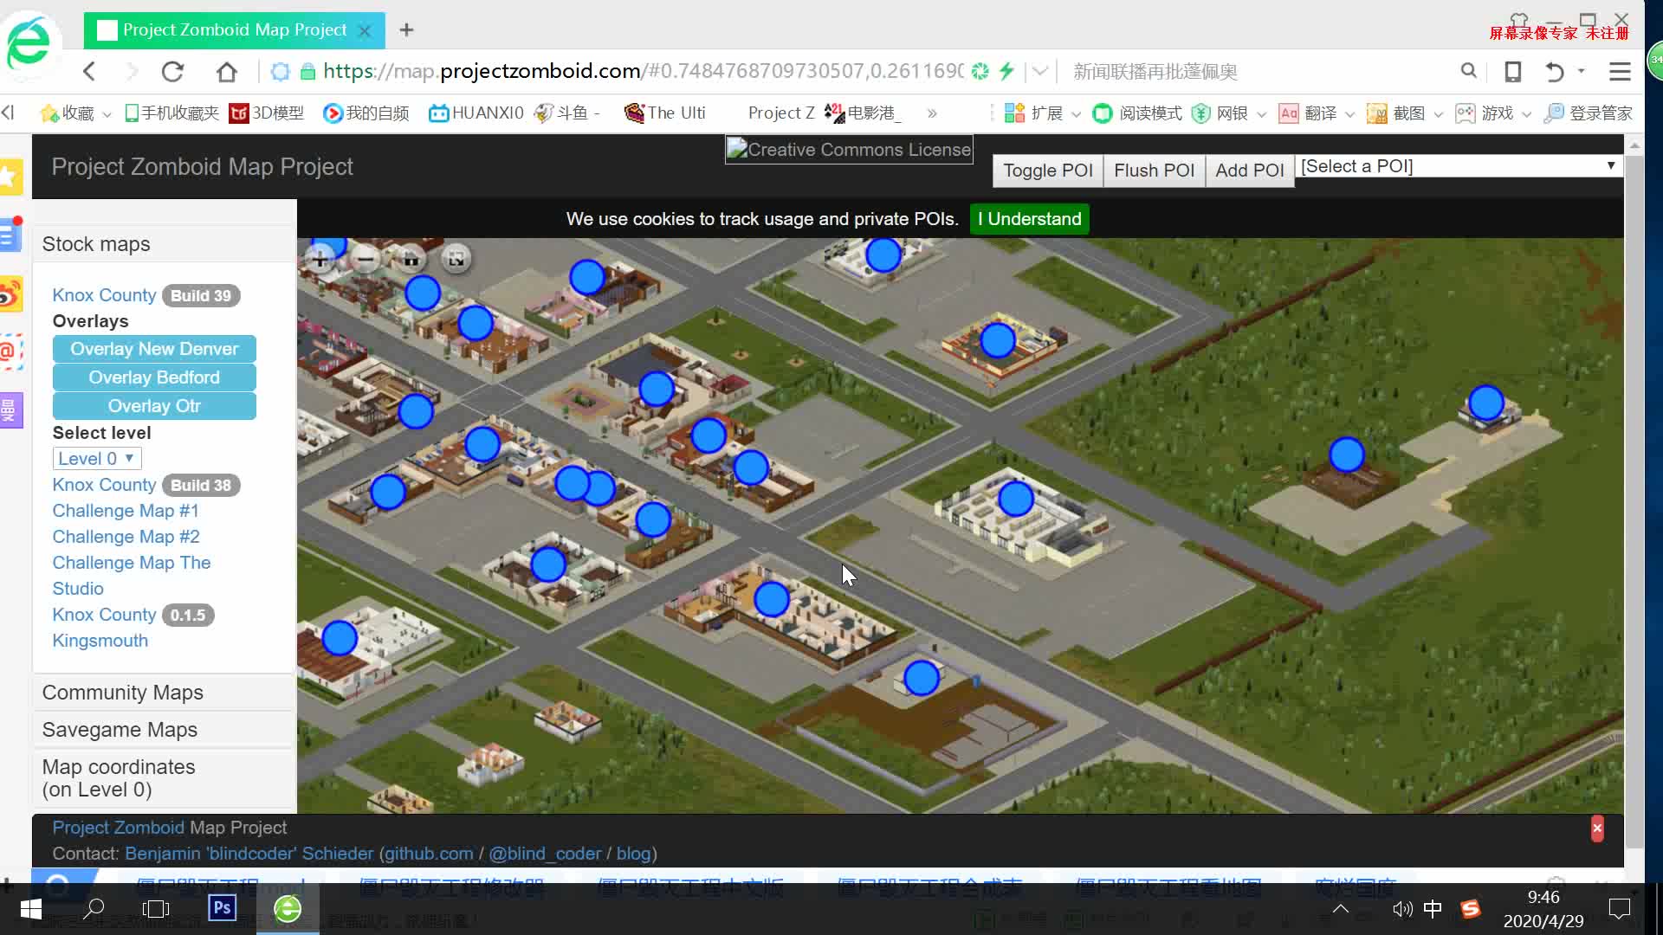Image resolution: width=1663 pixels, height=935 pixels.
Task: Click the browser undo arrow icon
Action: tap(1555, 72)
